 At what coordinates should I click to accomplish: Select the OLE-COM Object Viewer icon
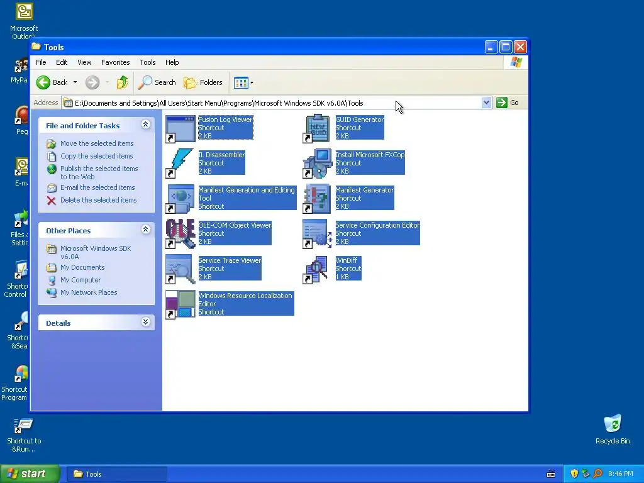(180, 234)
